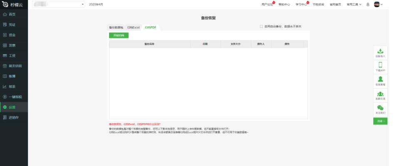The height and width of the screenshot is (166, 396).
Task: Expand the user account menu arrow
Action: (x=381, y=5)
